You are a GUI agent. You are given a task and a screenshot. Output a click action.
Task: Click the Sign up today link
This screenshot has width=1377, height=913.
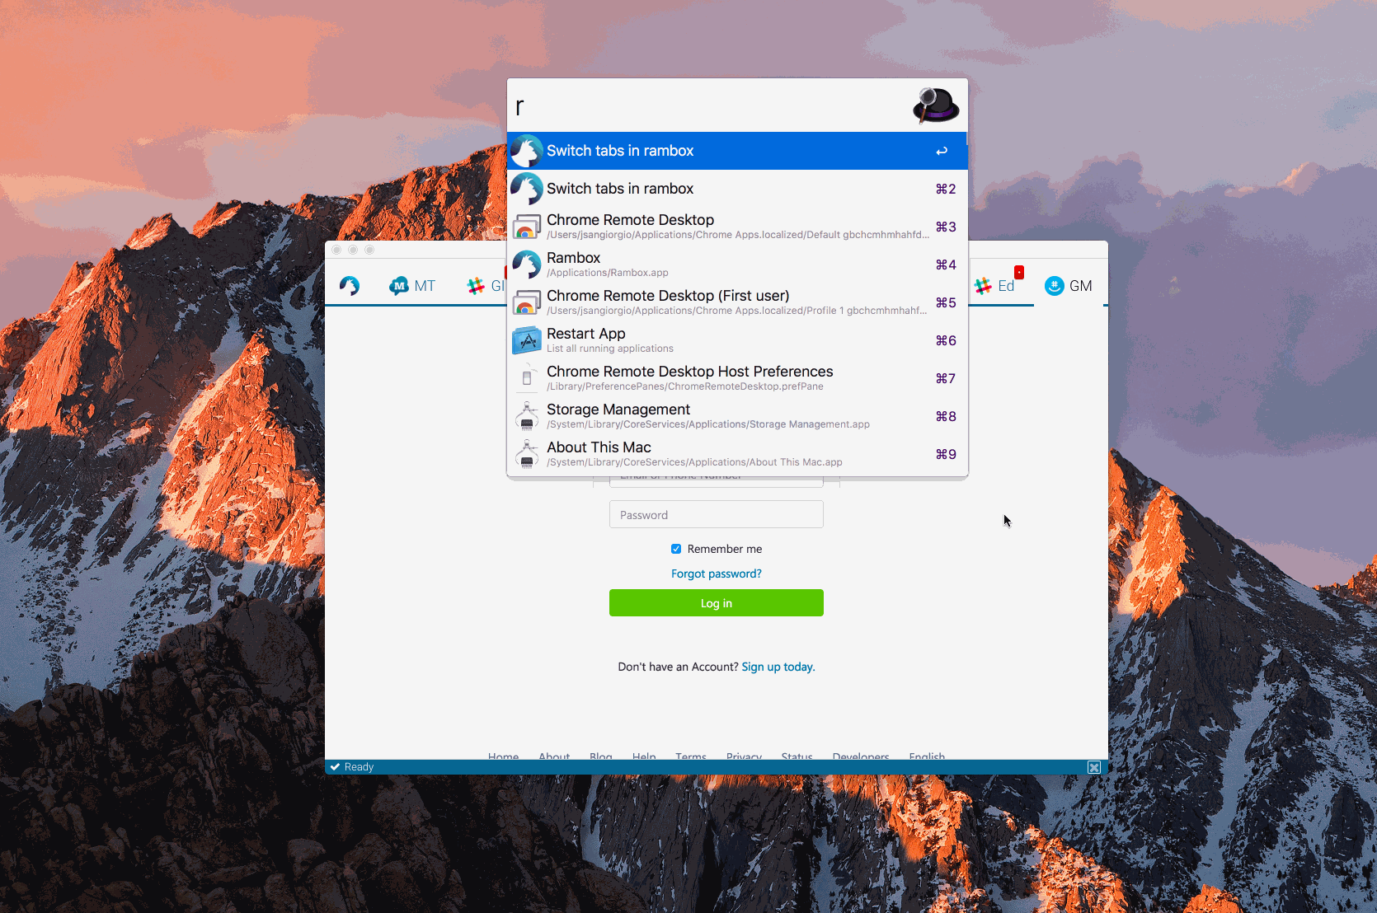tap(778, 667)
